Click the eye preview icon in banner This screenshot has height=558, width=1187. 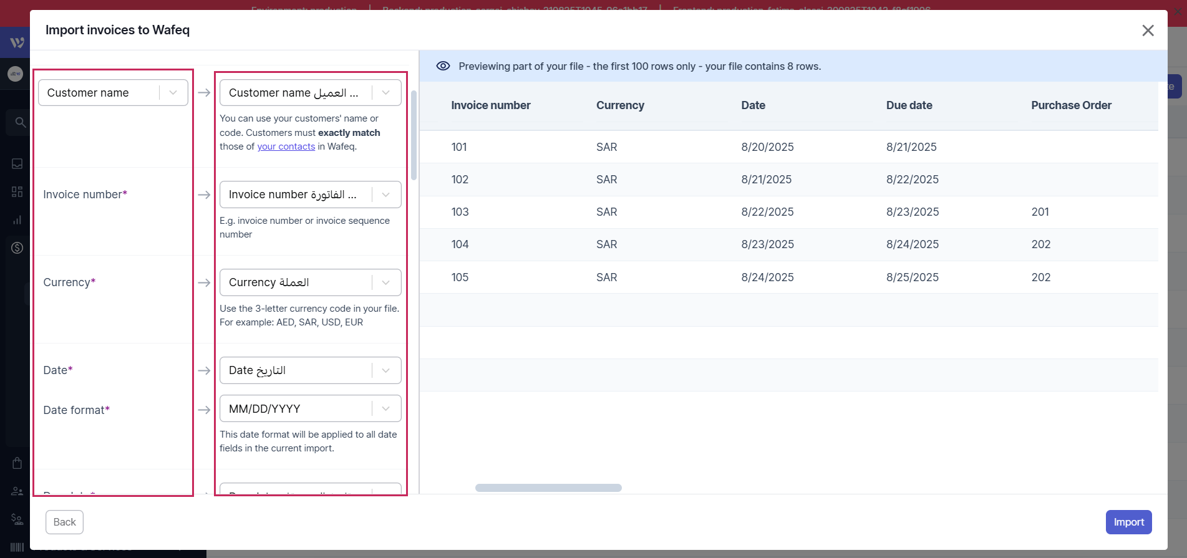443,66
